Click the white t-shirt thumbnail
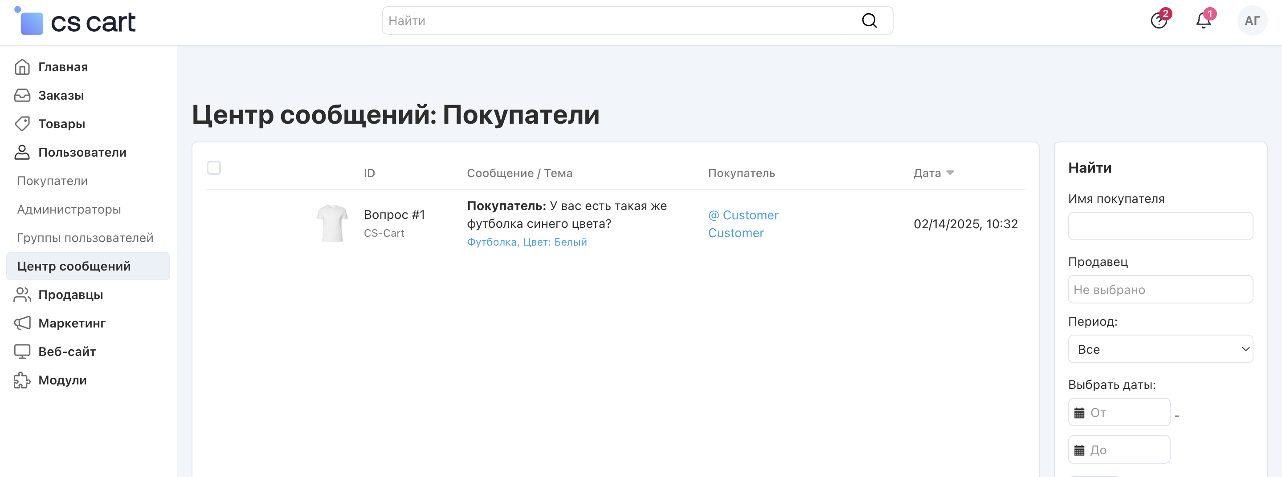 [332, 223]
